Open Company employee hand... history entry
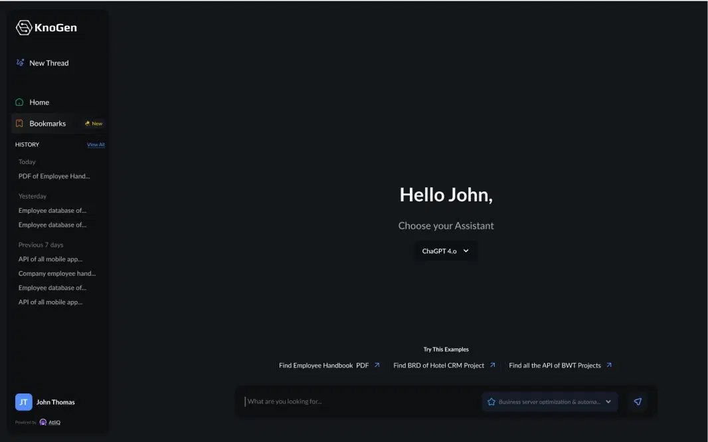This screenshot has height=442, width=708. pyautogui.click(x=57, y=273)
